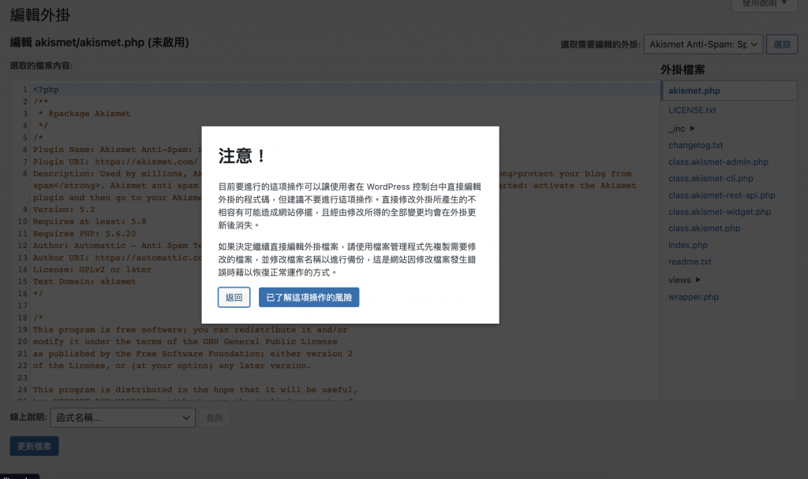Click the 選取 button

[x=782, y=45]
